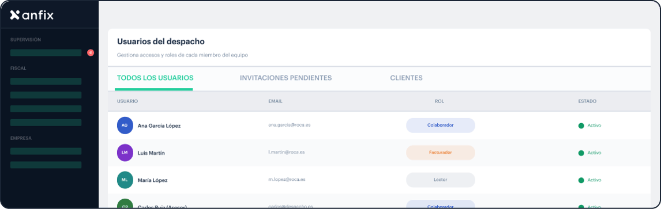Click the Facturador role badge for Luis Martín
This screenshot has width=661, height=209.
pos(441,153)
